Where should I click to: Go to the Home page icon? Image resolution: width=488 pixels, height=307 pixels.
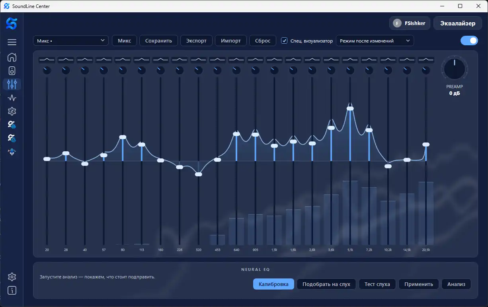click(x=12, y=57)
